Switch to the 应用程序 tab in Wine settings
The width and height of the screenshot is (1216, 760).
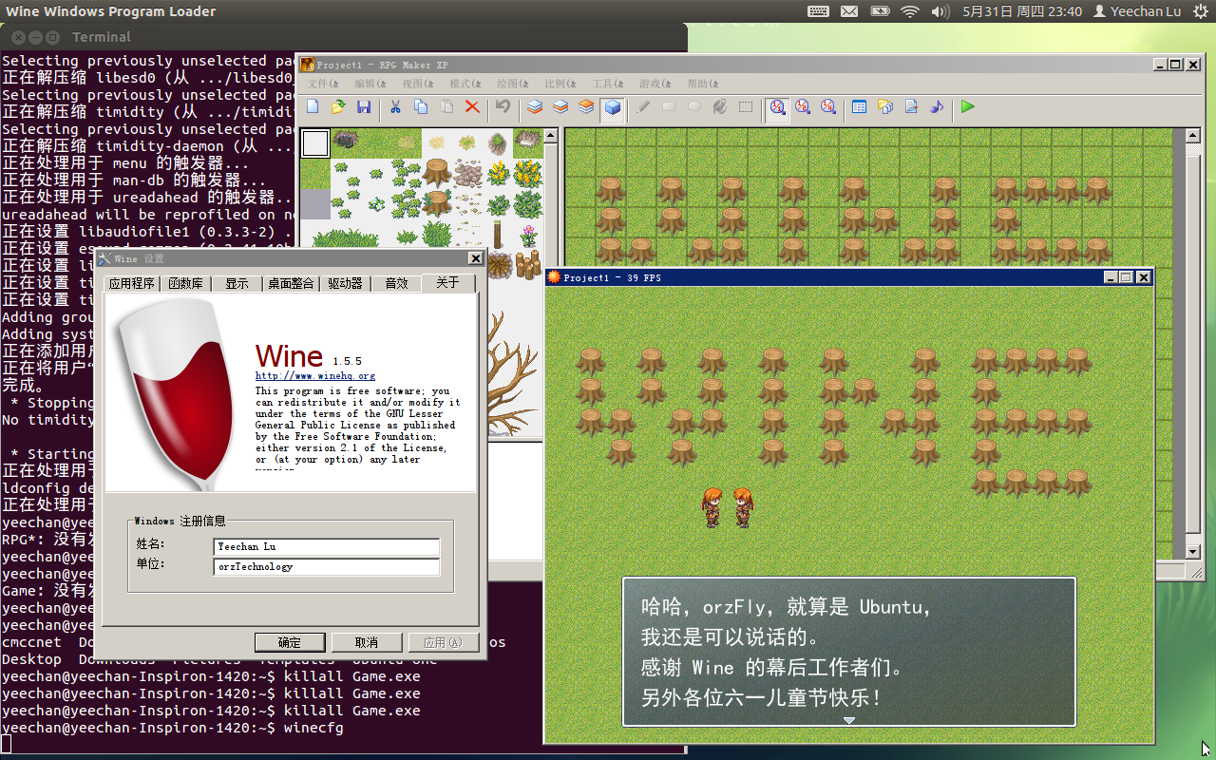coord(131,283)
